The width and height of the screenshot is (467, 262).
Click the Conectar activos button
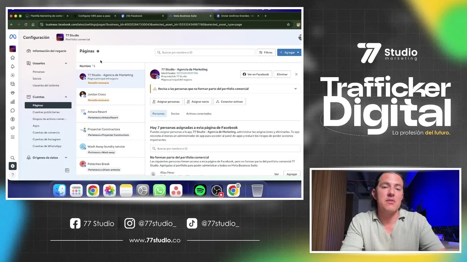[229, 102]
